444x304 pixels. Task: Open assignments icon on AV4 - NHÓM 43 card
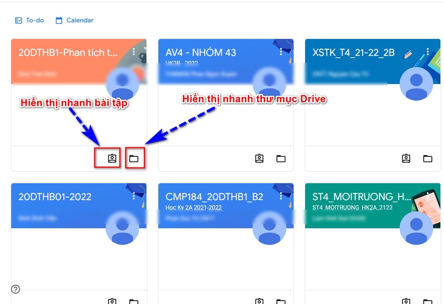click(x=259, y=158)
